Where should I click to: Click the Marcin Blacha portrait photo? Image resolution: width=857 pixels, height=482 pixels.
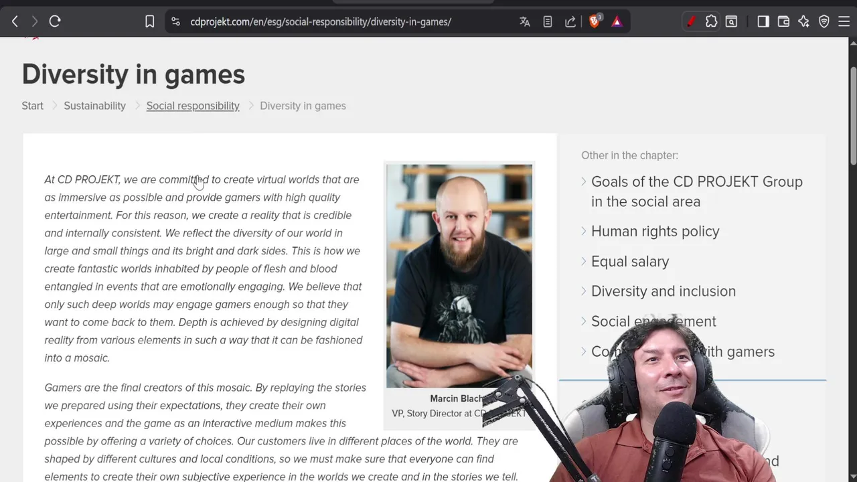(459, 276)
